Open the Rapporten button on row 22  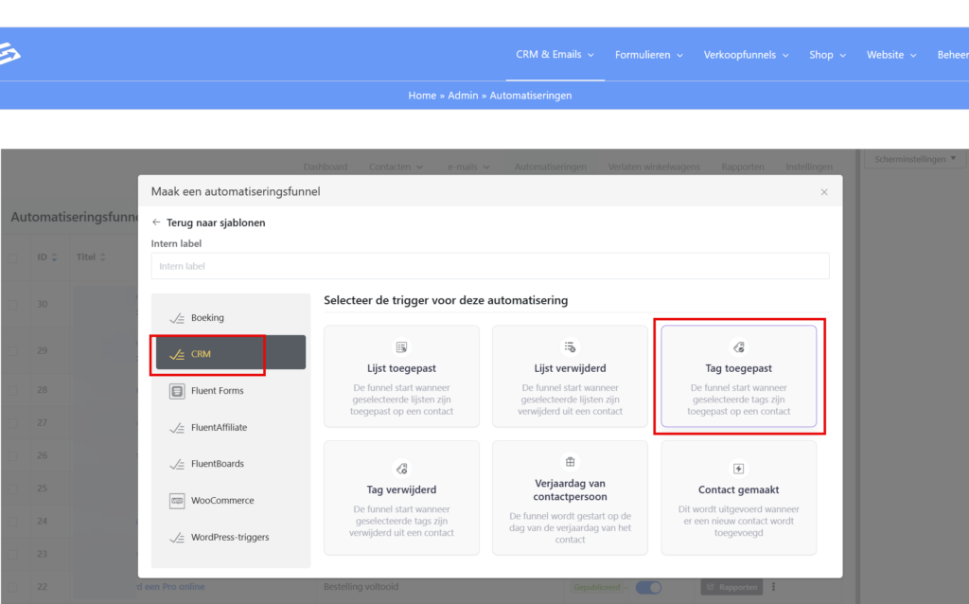pos(731,588)
